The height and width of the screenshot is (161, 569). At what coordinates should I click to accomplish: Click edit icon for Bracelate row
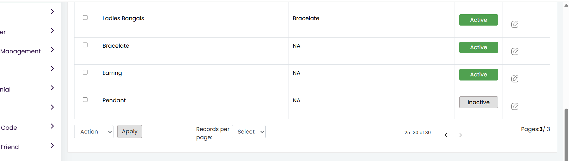point(515,51)
